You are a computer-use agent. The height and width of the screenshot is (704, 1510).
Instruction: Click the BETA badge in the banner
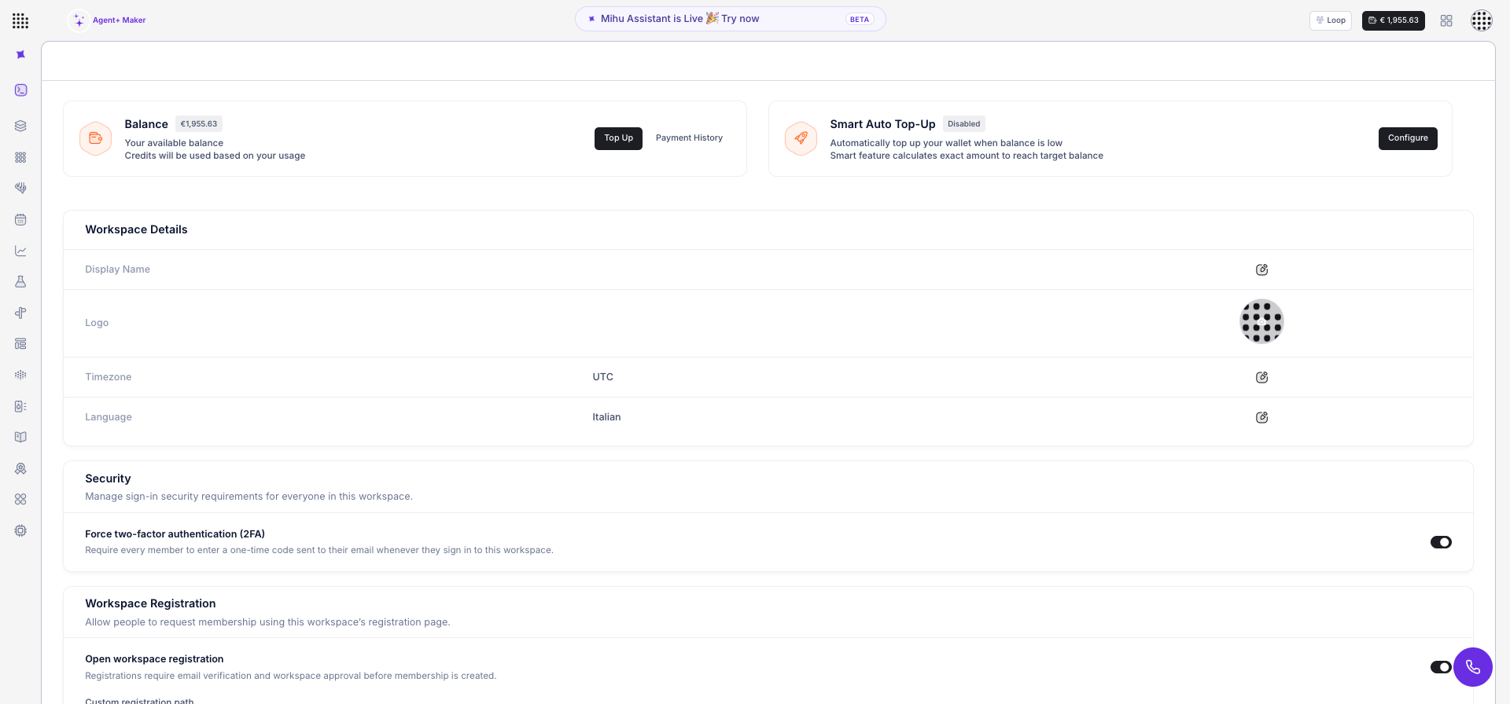coord(860,20)
